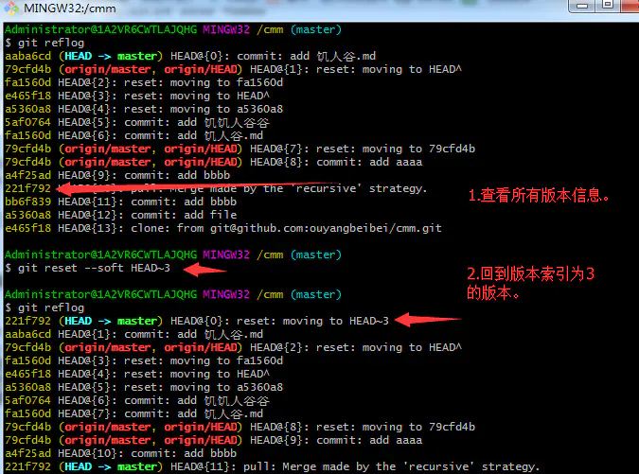This screenshot has height=474, width=639.
Task: Click line 'fa1560d HEAD@{6}: commit: add 饥人谷.md'
Action: click(x=134, y=135)
